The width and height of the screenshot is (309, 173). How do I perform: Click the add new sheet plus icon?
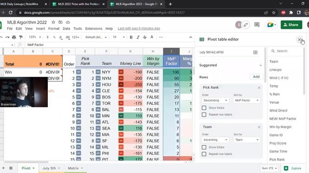pos(3,168)
